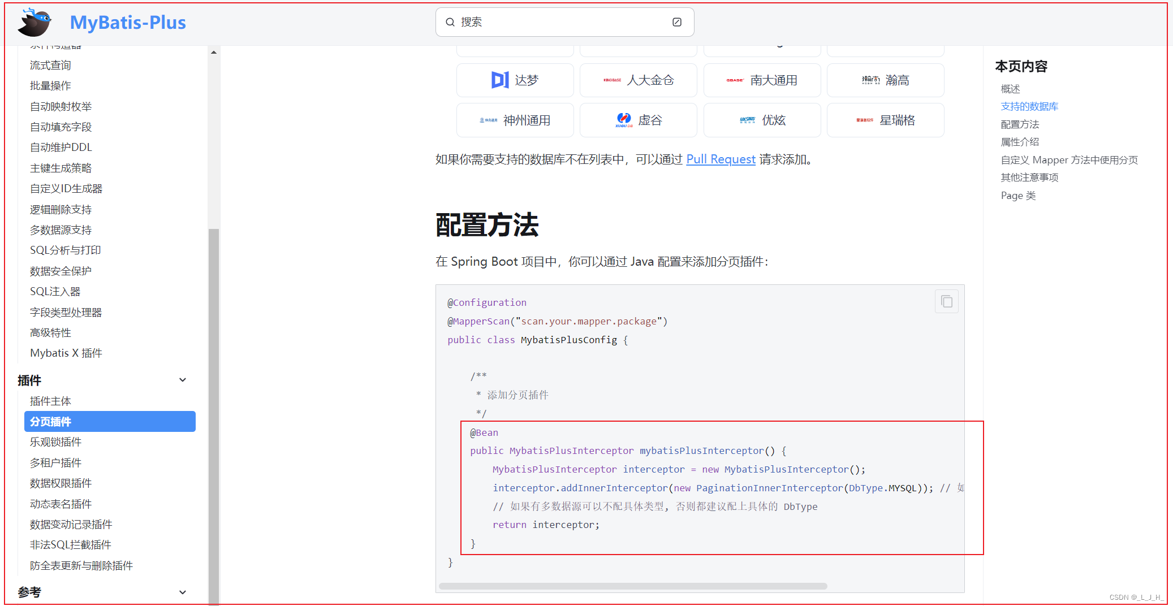Click the 星瑞格 logo icon
Viewport: 1173px width, 606px height.
(x=865, y=120)
